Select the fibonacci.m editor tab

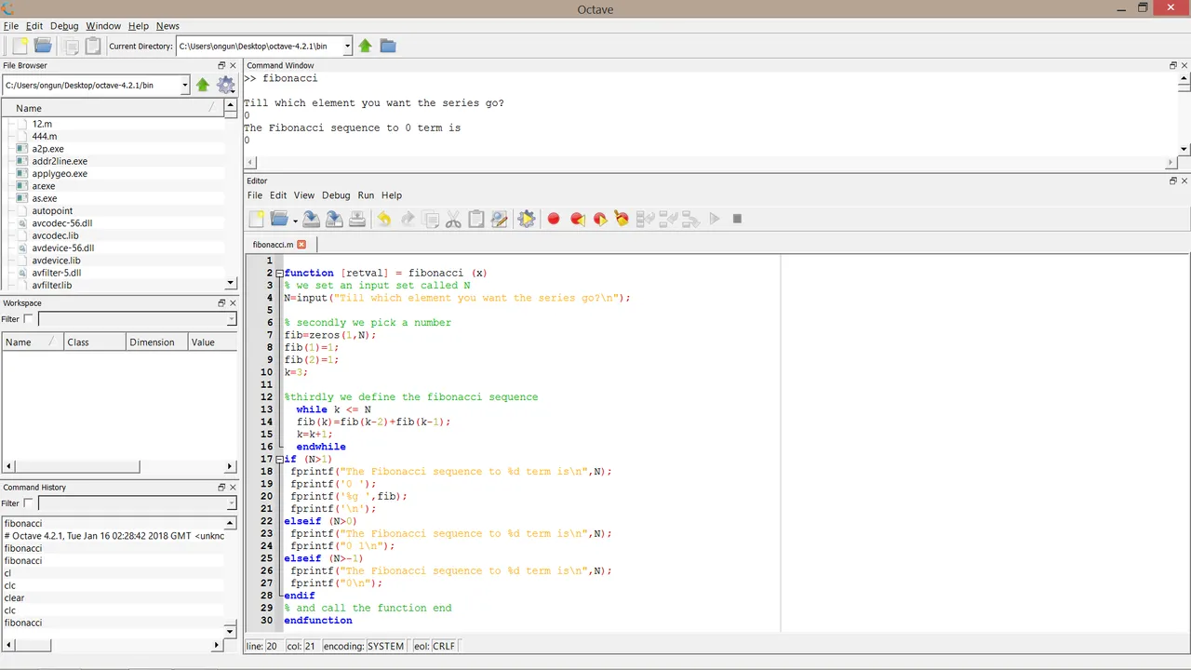pyautogui.click(x=273, y=245)
